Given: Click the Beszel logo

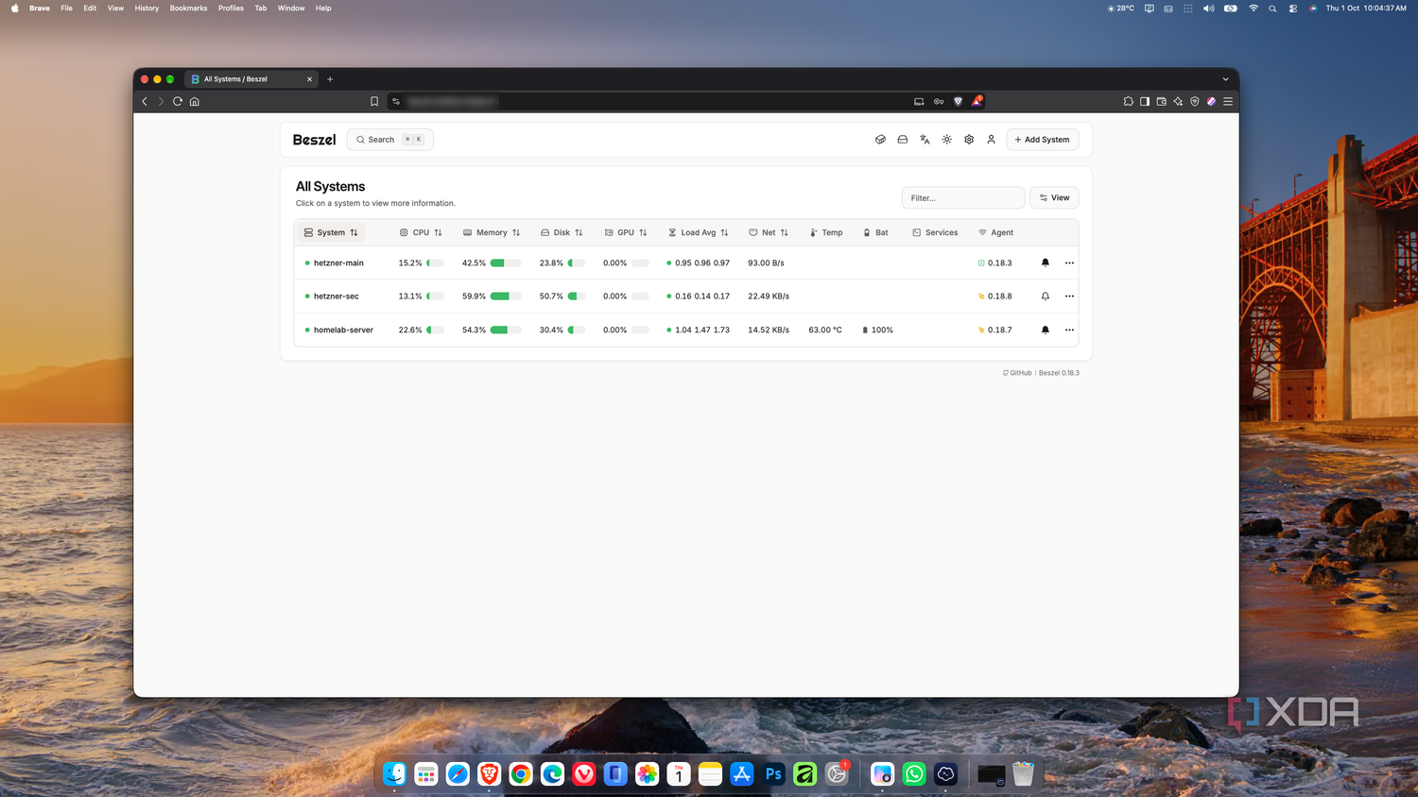Looking at the screenshot, I should click(314, 140).
